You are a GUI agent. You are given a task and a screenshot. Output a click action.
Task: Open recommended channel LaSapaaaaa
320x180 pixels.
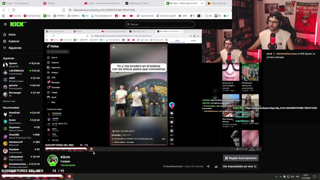[21, 158]
